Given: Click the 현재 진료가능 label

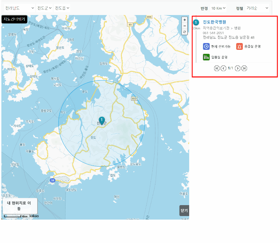Looking at the screenshot, I should tap(221, 46).
